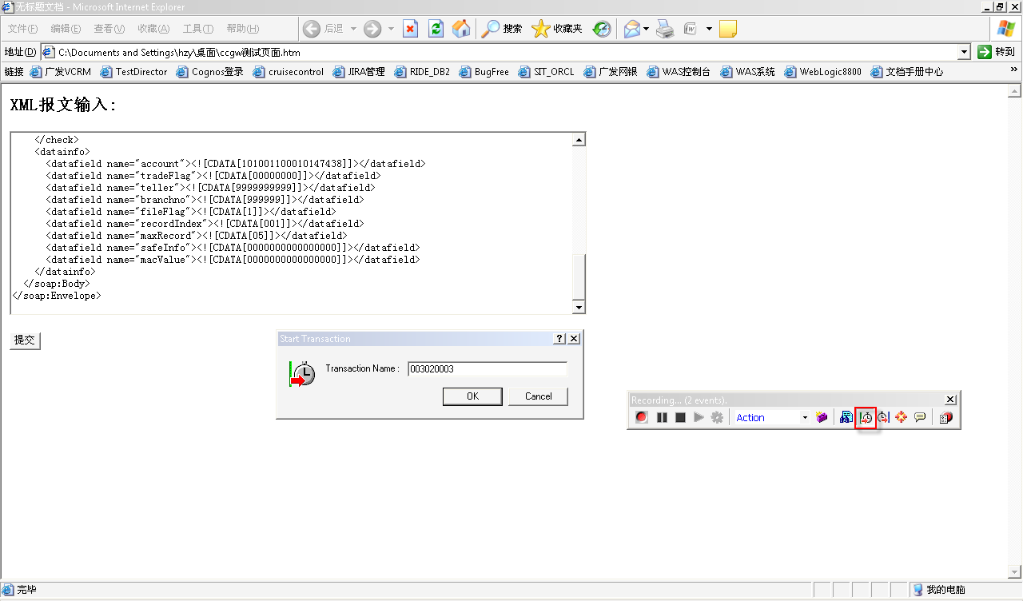Expand the address bar dropdown arrow
The image size is (1023, 601).
[964, 52]
